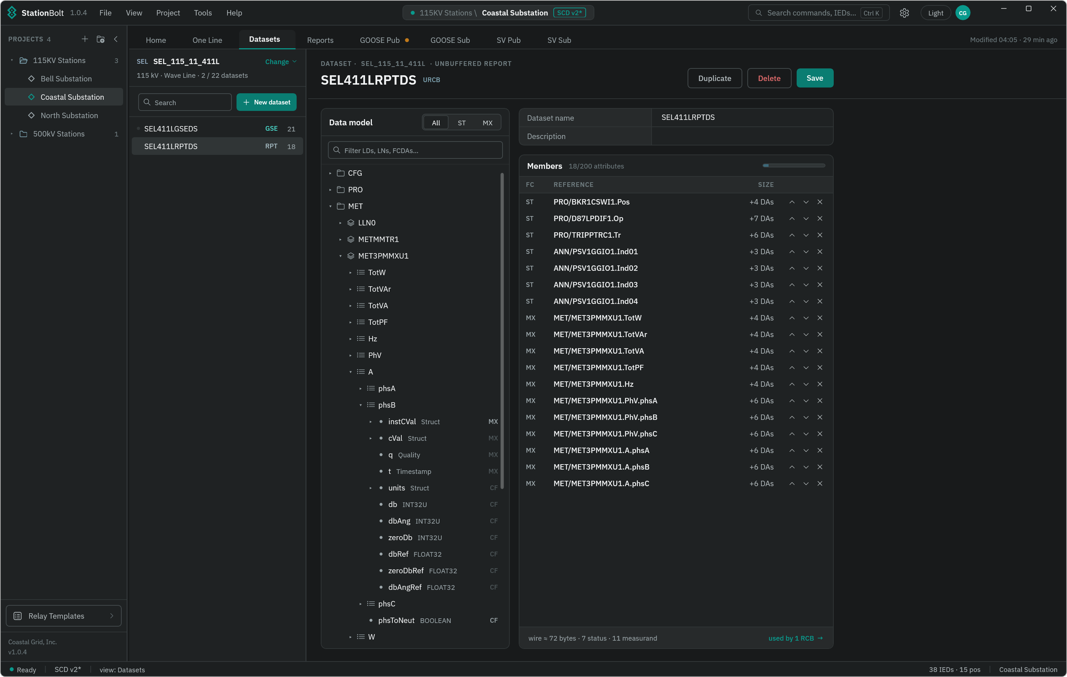The width and height of the screenshot is (1067, 677).
Task: Select the All filter in Data model
Action: point(436,123)
